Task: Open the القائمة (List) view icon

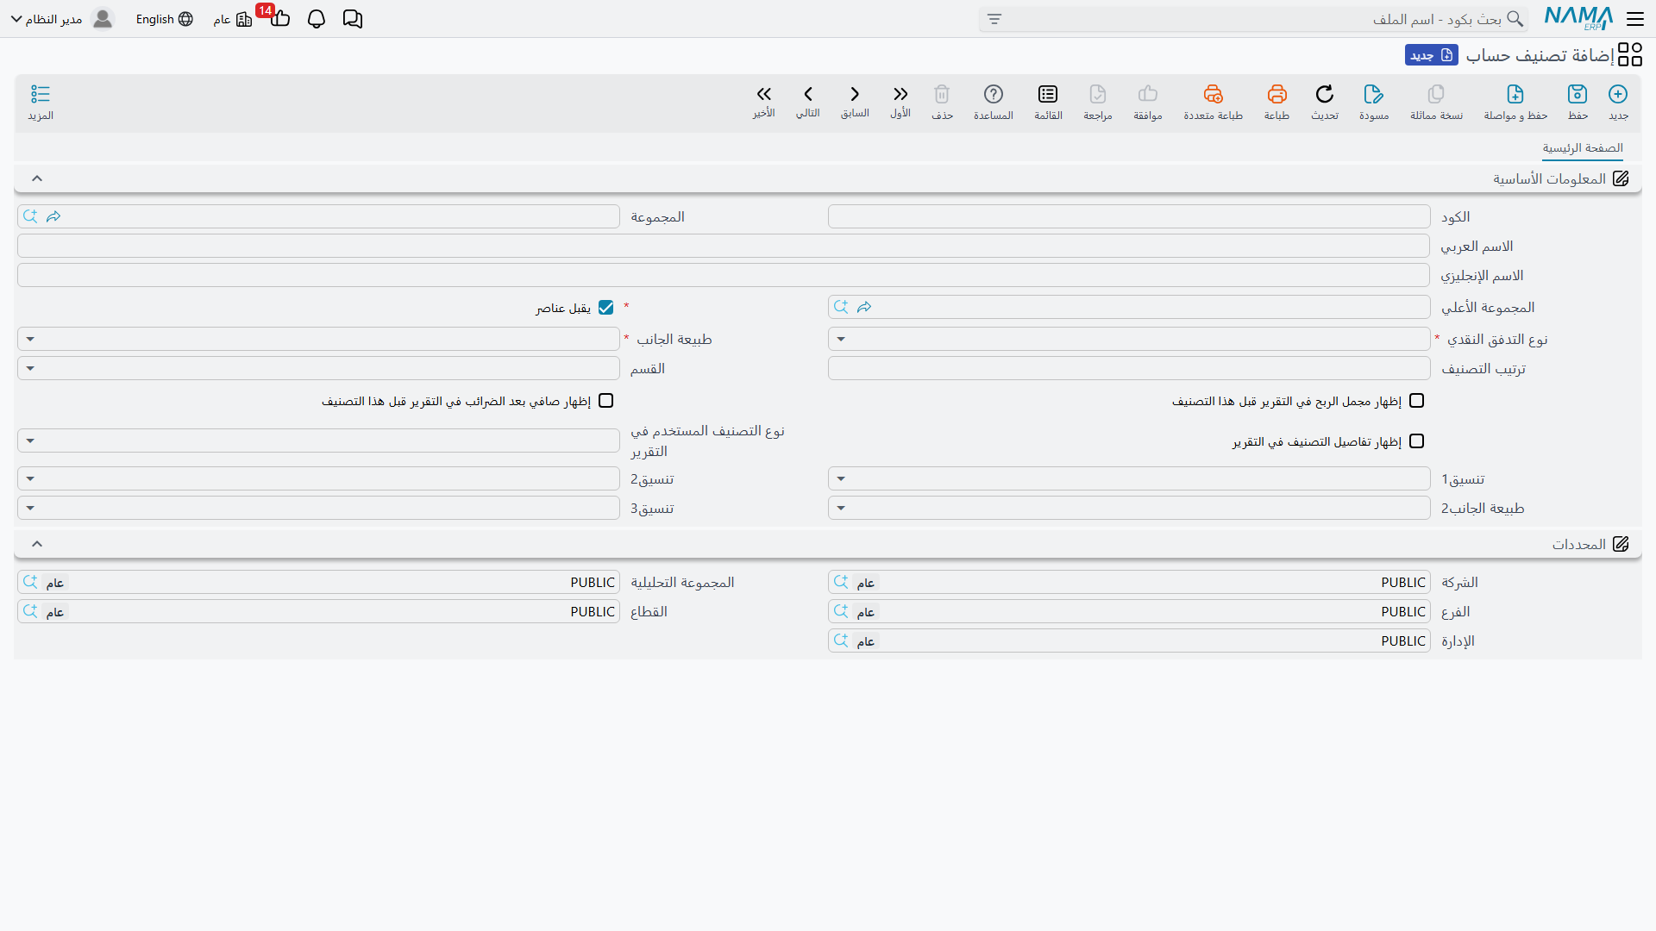Action: [1048, 94]
